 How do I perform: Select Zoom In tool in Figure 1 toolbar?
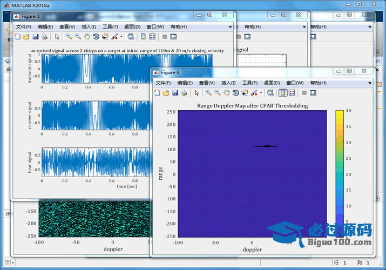69,37
